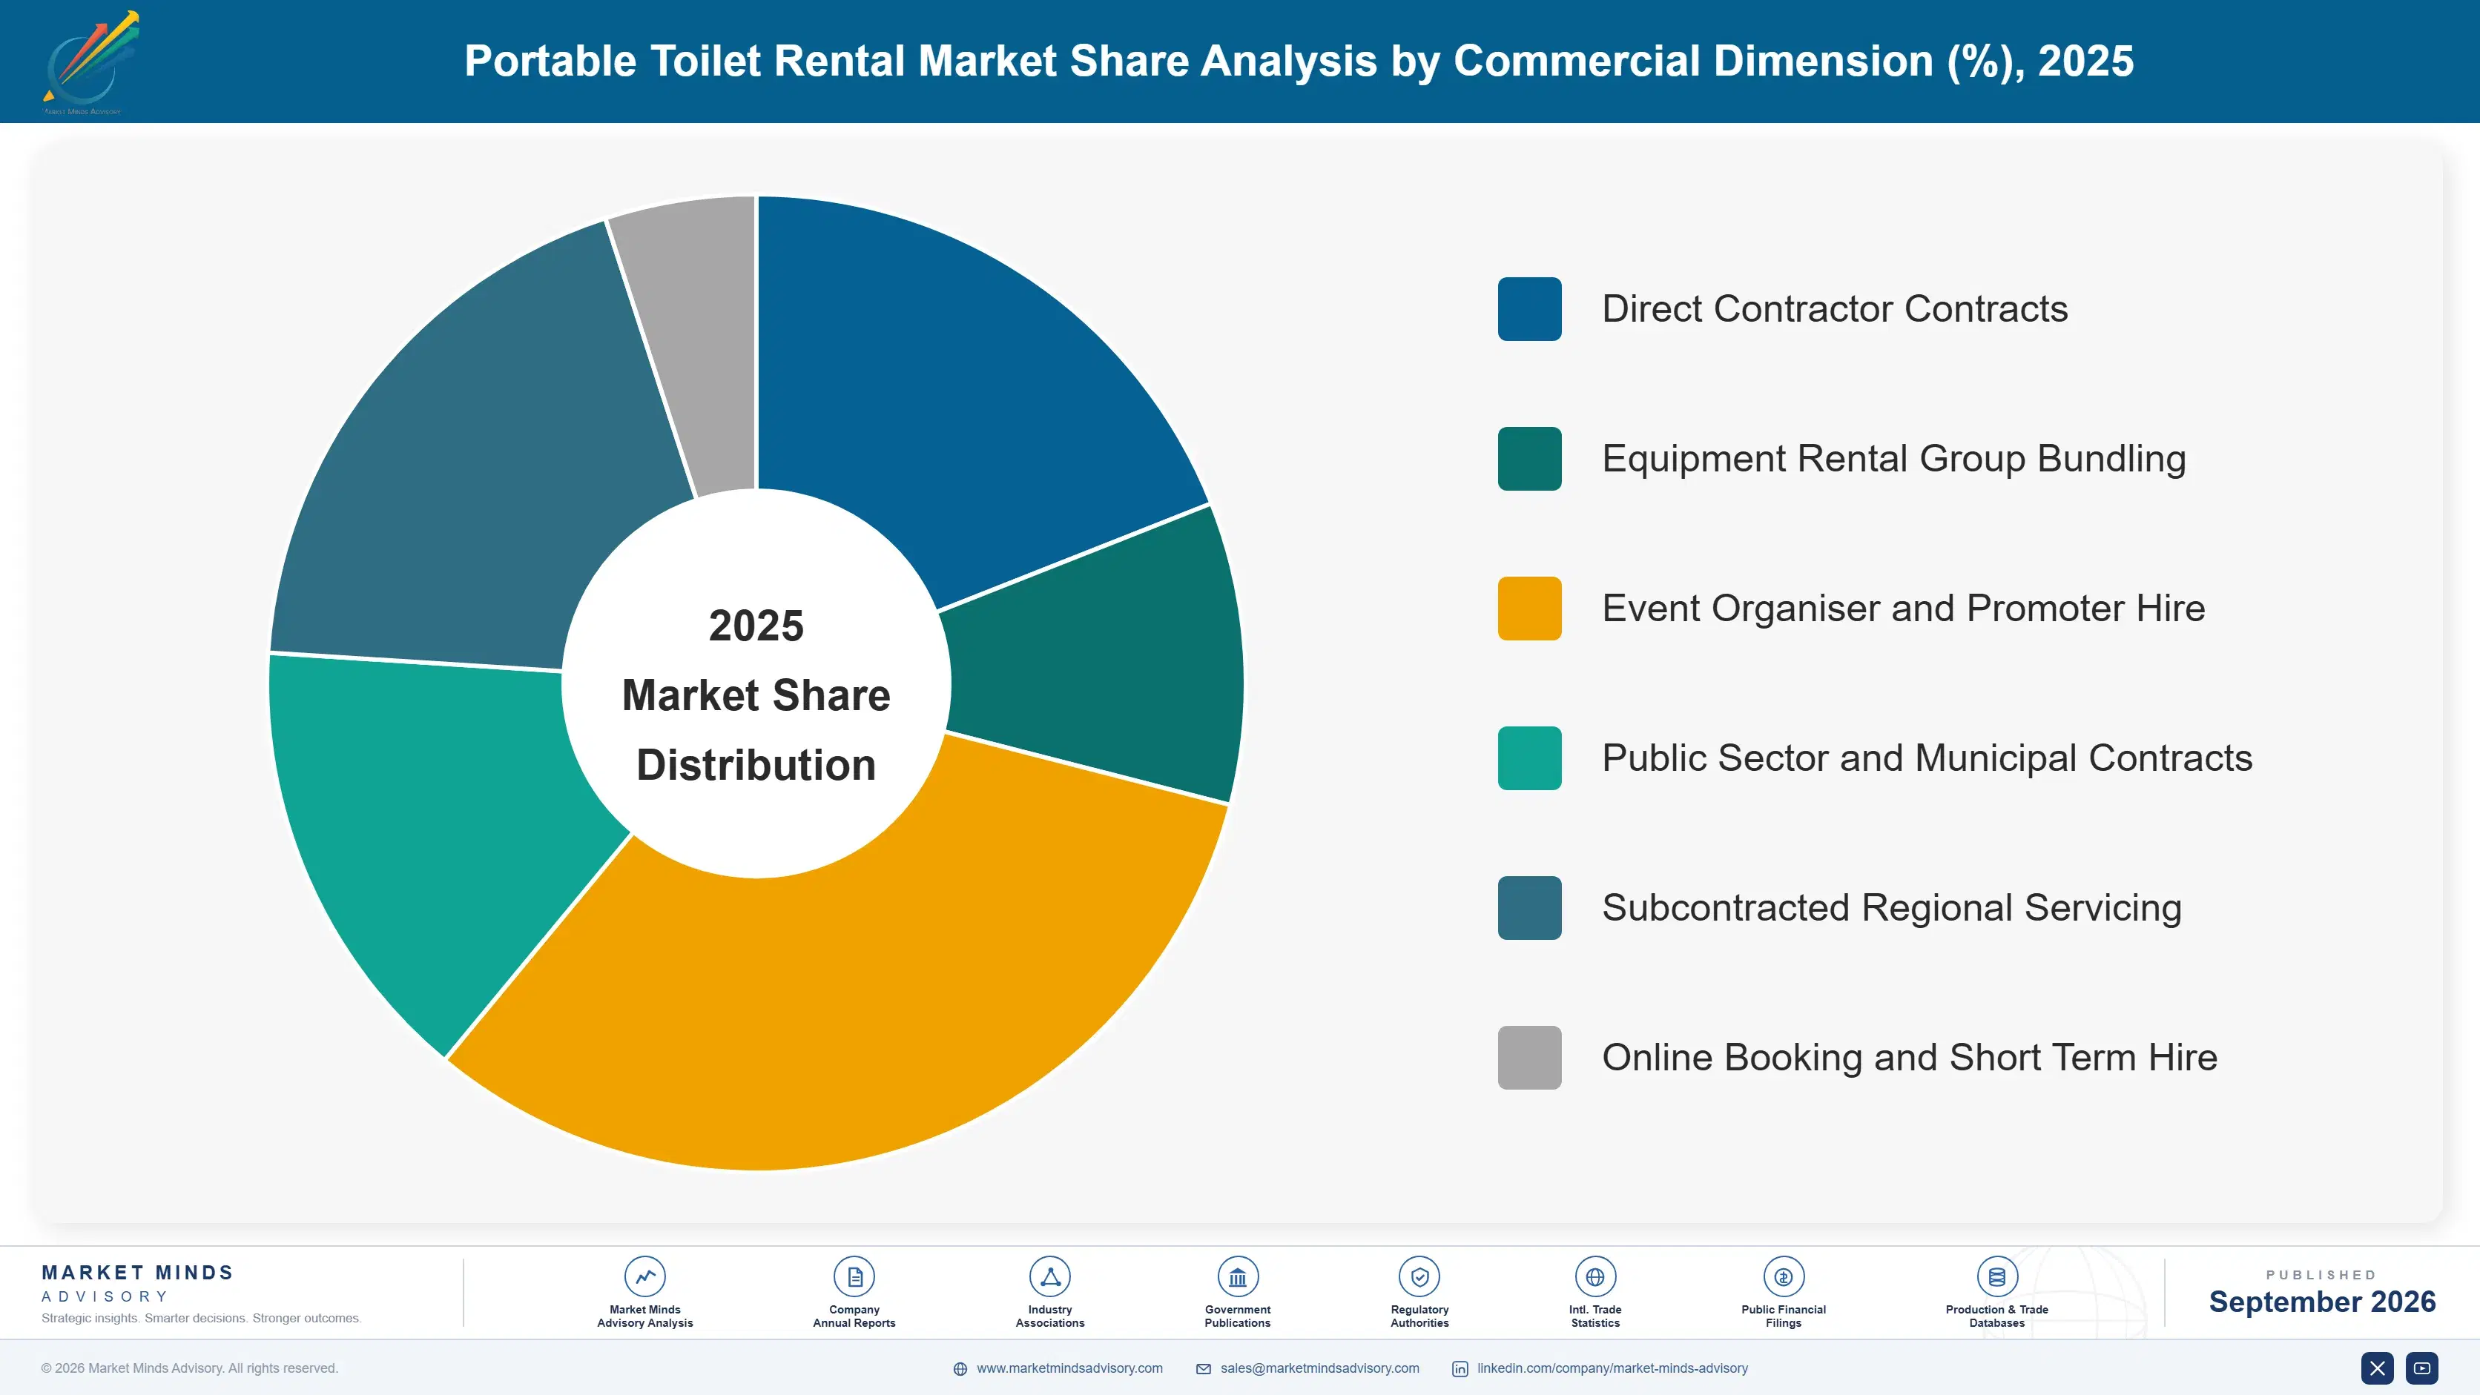Click the copyright notice text

pos(190,1368)
